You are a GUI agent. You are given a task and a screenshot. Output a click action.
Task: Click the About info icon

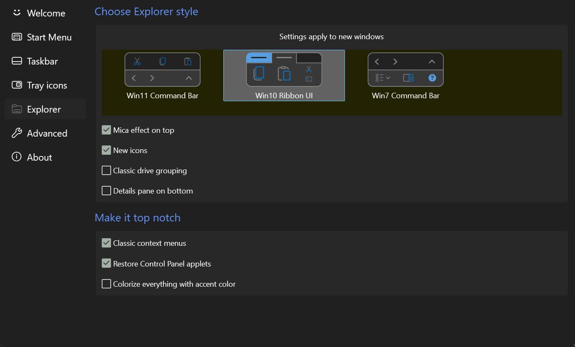click(x=16, y=157)
